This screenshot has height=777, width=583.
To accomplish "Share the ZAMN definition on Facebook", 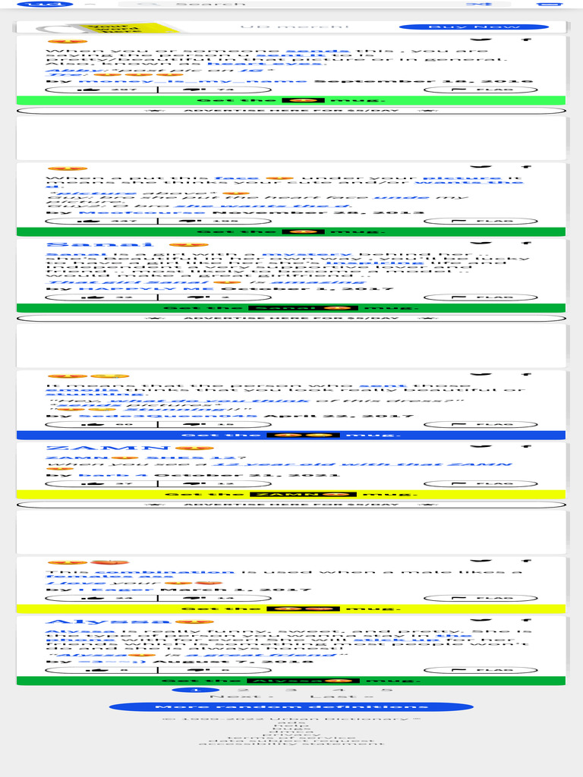I will pyautogui.click(x=526, y=446).
